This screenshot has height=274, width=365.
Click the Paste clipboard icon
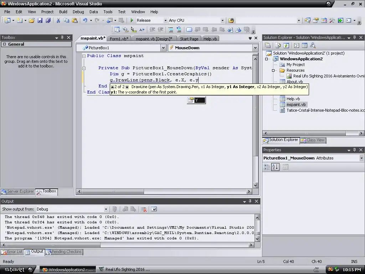75,20
